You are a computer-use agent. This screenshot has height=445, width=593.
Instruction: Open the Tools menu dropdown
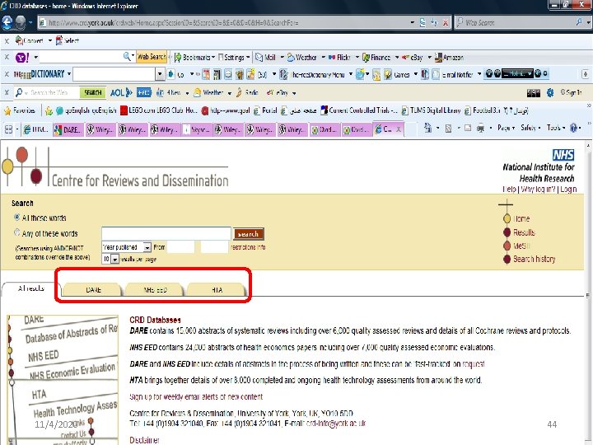[x=556, y=128]
